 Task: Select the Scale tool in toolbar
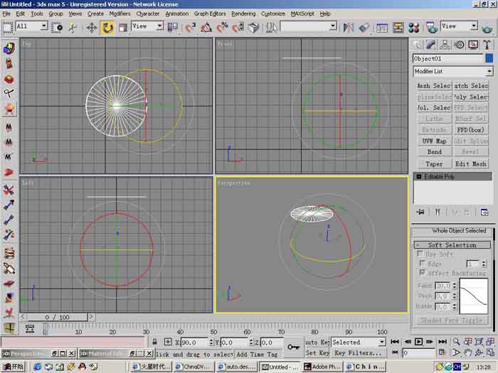(122, 28)
